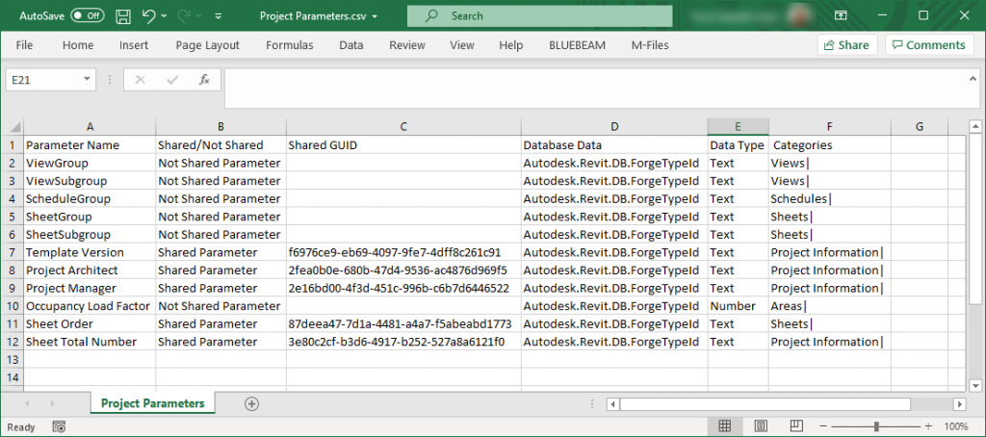The width and height of the screenshot is (986, 437).
Task: Select row 7 header
Action: [x=13, y=252]
